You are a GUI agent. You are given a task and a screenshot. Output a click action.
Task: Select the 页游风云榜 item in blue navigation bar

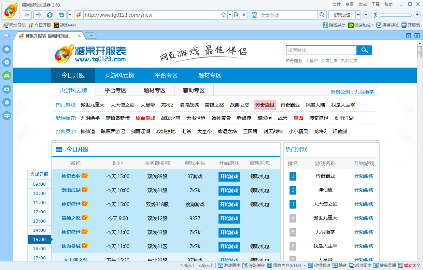(x=119, y=75)
